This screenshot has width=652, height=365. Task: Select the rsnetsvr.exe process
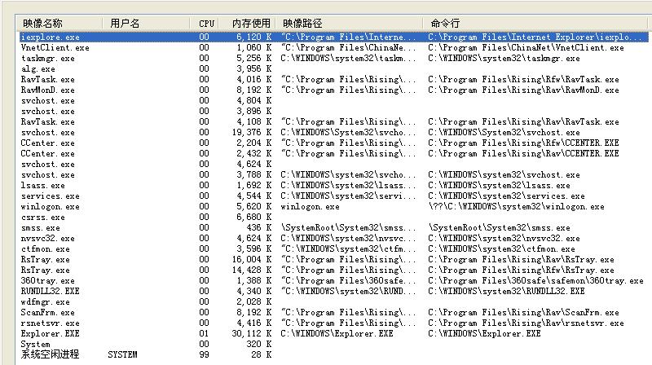[x=51, y=323]
